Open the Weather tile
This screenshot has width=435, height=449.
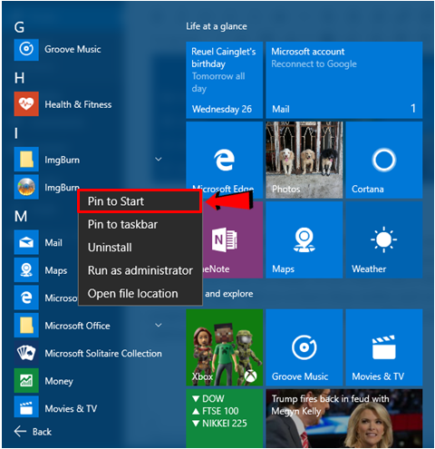click(384, 240)
